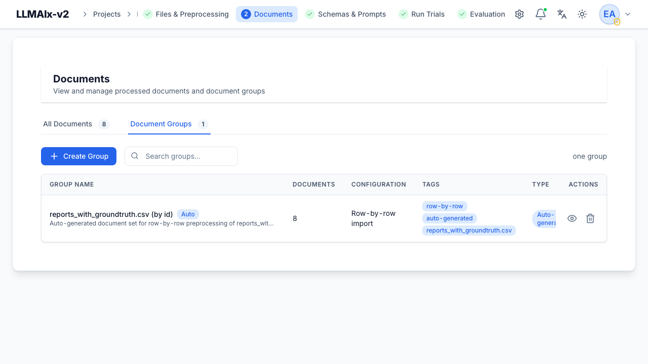Open Schemas & Prompts step
Screen dimensions: 648x364
point(346,14)
